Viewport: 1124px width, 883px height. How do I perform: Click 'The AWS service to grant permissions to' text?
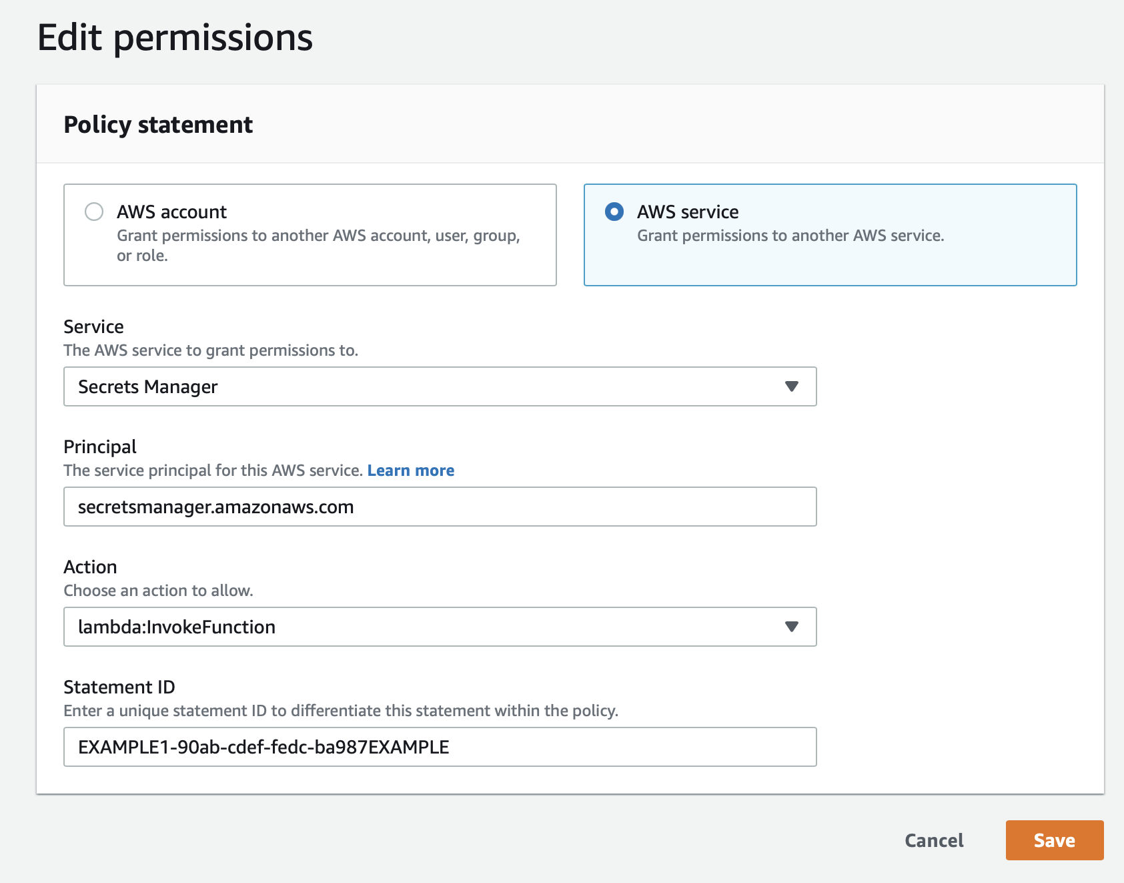(211, 350)
